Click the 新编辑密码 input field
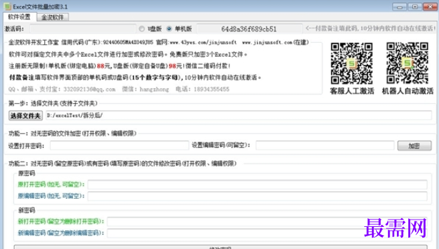Viewport: 439px width, 249px height. coord(267,233)
